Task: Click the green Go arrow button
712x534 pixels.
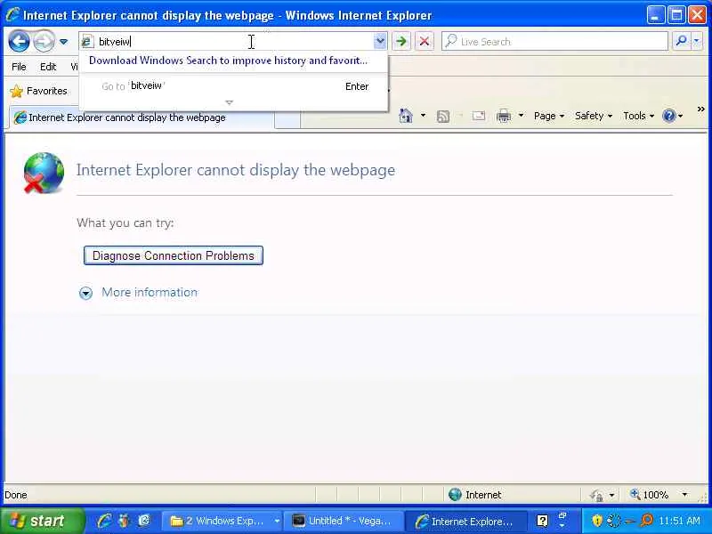Action: pos(401,41)
